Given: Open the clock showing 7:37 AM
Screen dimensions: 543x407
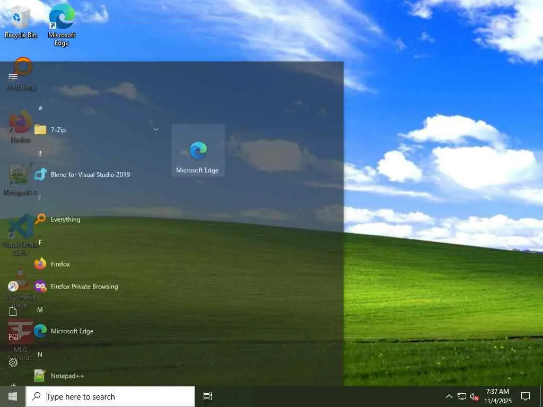Looking at the screenshot, I should click(497, 396).
